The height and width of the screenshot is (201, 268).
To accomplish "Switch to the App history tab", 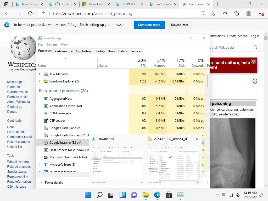I will [x=83, y=51].
